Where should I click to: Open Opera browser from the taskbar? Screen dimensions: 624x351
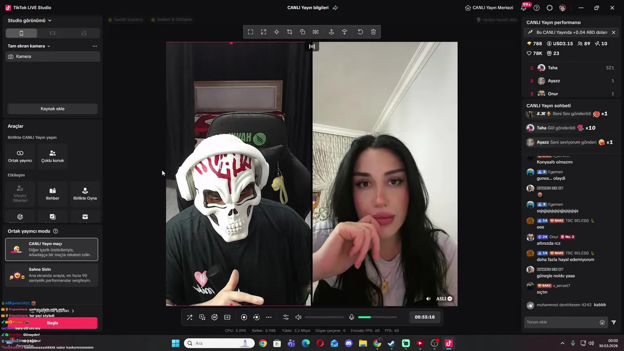(x=320, y=343)
